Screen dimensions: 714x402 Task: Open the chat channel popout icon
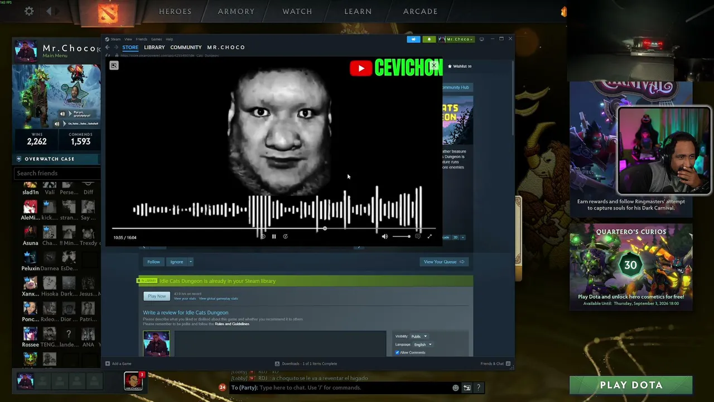point(467,387)
